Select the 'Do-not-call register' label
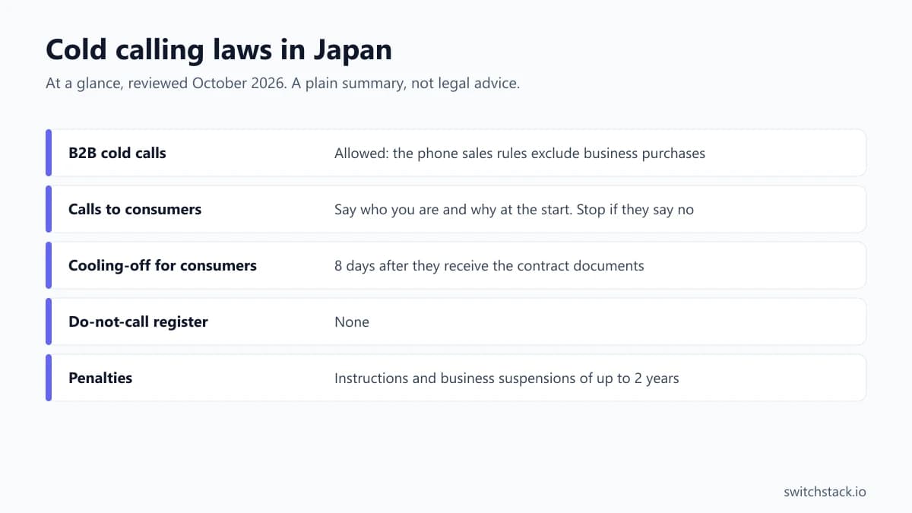The width and height of the screenshot is (912, 513). [138, 321]
